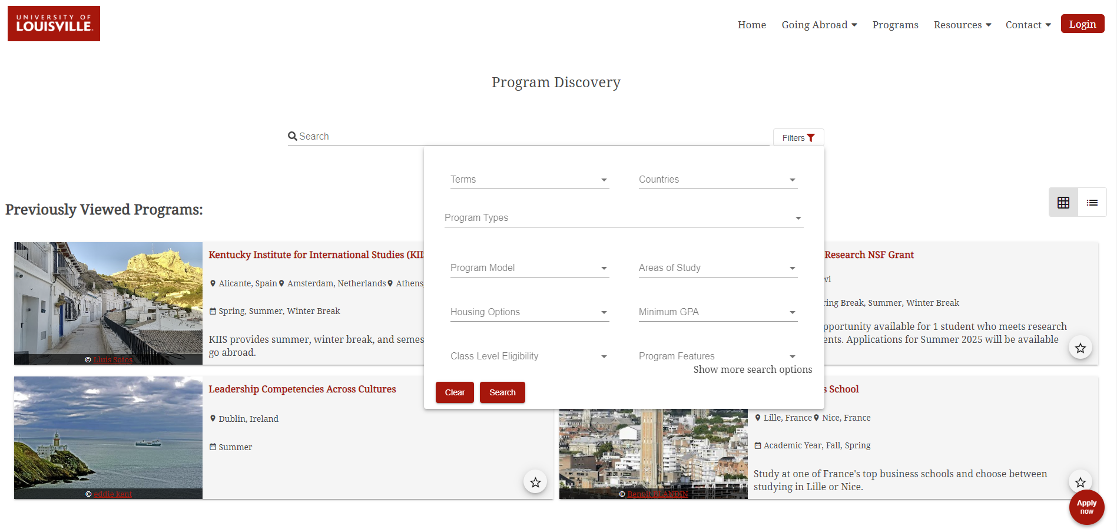Click the Lille, France location text
This screenshot has width=1117, height=532.
tap(788, 418)
